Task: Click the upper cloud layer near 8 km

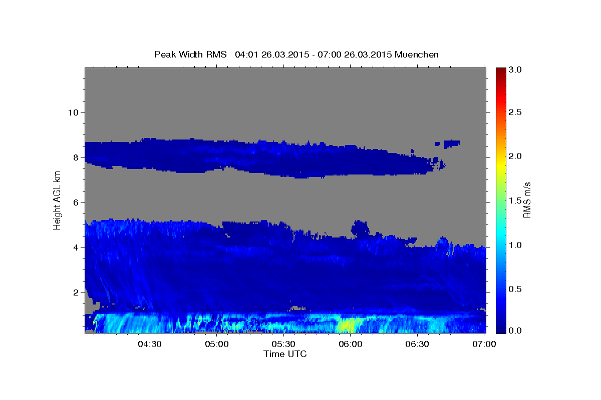Action: coord(260,157)
